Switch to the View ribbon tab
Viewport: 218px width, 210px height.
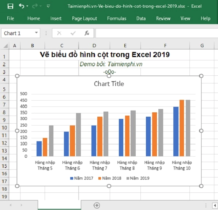click(185, 18)
